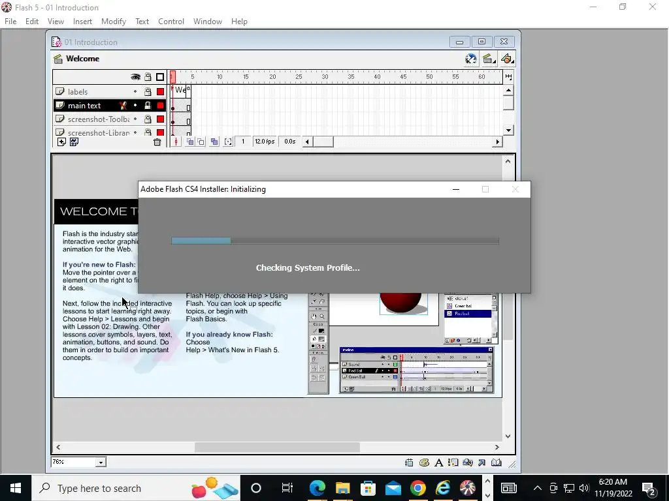Click the Windows Start button

tap(16, 488)
